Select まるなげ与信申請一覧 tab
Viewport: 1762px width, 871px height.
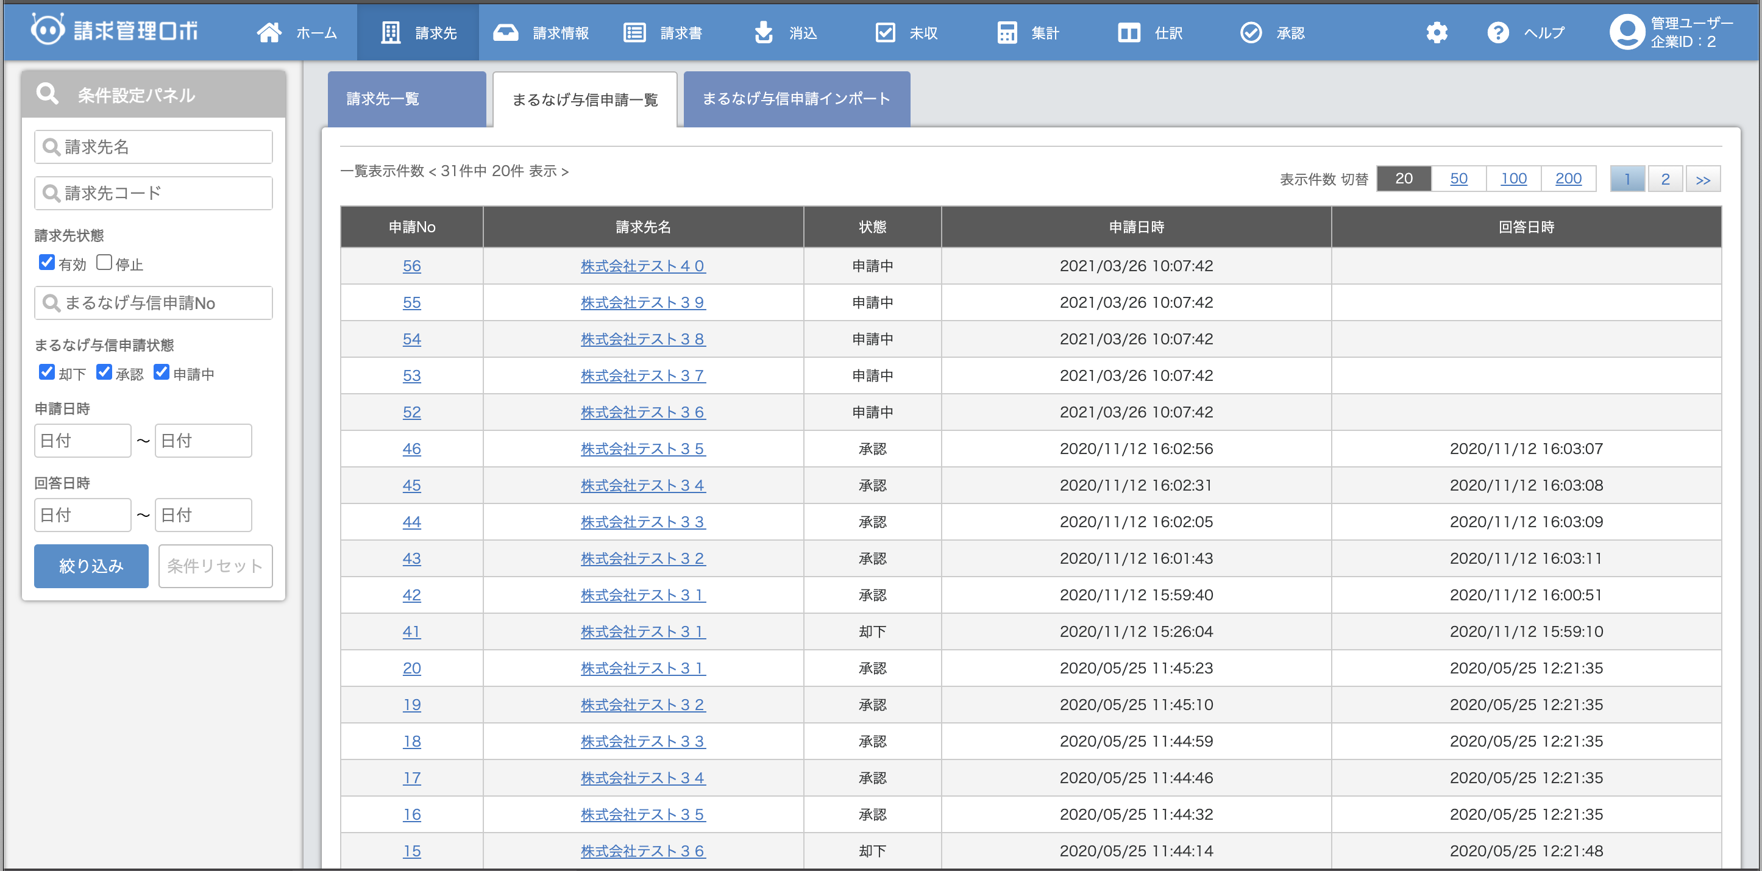[x=585, y=99]
